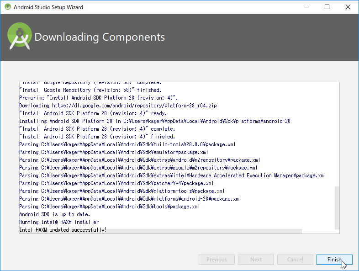Click the Android Studio logo in header
This screenshot has width=359, height=271.
[20, 36]
